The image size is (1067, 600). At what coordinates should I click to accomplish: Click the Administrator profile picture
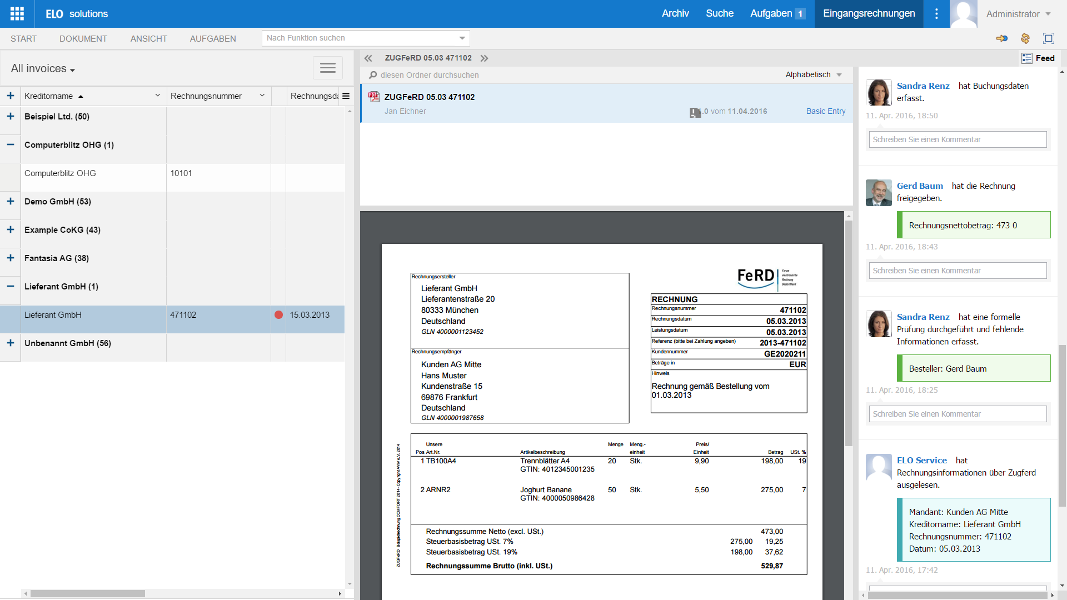click(x=964, y=14)
